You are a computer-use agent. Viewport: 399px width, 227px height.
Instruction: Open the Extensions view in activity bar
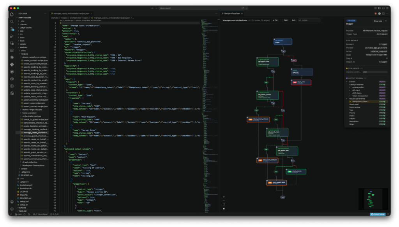click(12, 50)
